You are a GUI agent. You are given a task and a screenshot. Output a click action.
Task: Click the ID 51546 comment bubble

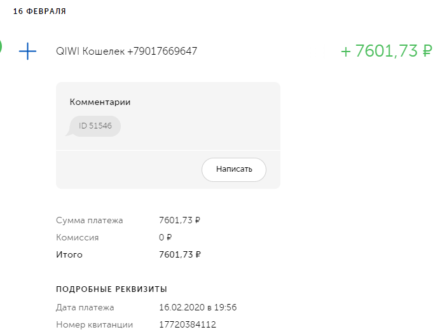(95, 126)
